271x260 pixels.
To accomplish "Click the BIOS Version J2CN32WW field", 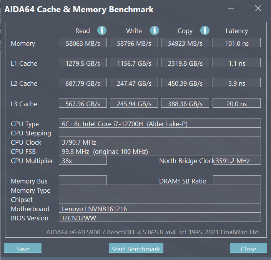I will [160, 218].
